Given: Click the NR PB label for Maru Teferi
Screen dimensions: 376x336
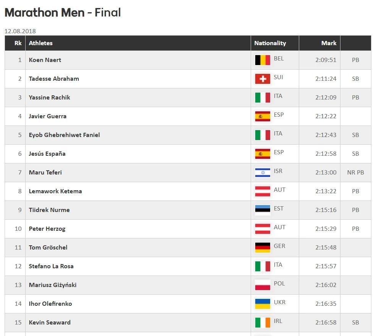Looking at the screenshot, I should click(x=355, y=173).
